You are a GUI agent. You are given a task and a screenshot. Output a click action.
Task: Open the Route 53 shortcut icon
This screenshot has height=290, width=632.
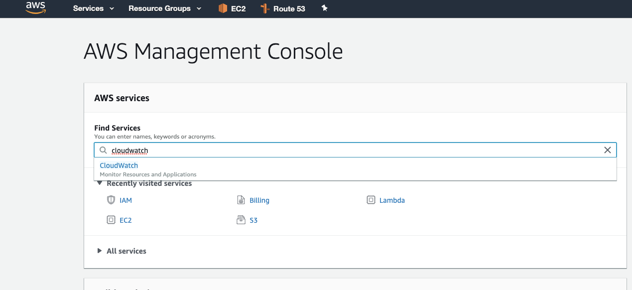coord(265,8)
